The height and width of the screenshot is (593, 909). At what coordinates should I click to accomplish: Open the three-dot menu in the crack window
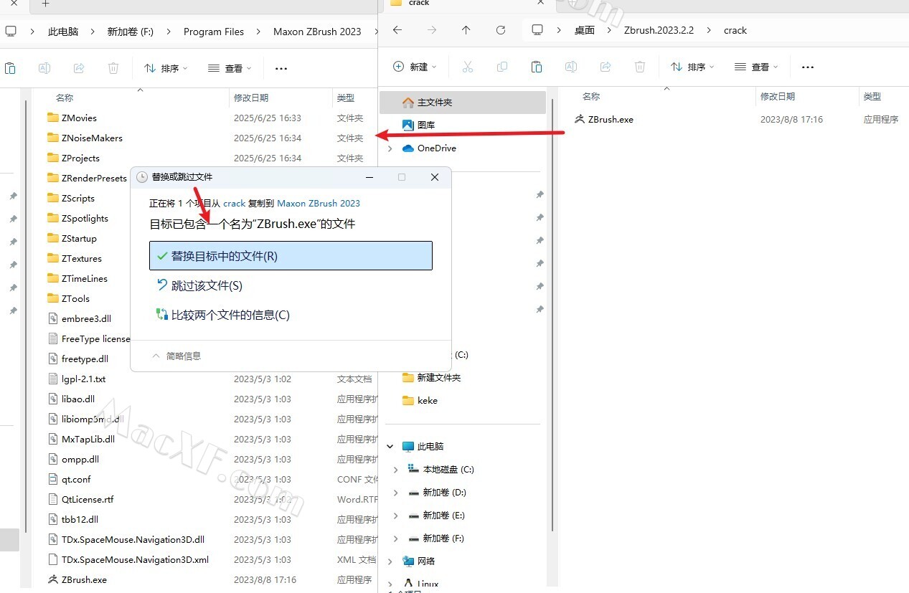[808, 67]
